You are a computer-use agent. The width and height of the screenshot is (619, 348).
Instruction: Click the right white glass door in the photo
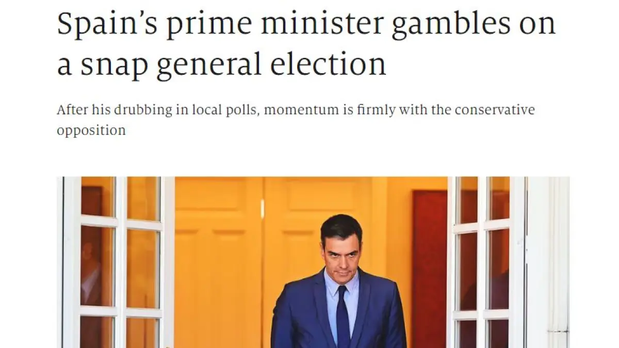[x=485, y=262]
